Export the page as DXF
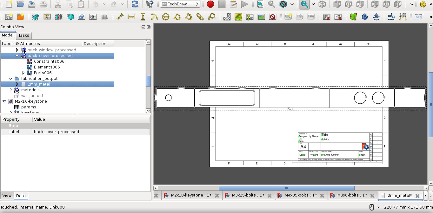Screen dimensions: 433x213 [x=337, y=17]
